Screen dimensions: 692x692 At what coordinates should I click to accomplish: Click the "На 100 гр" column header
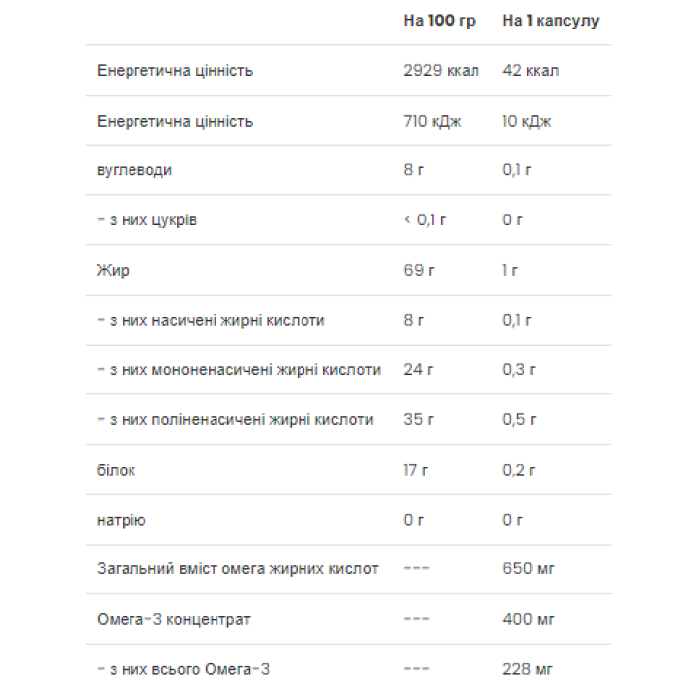(439, 21)
